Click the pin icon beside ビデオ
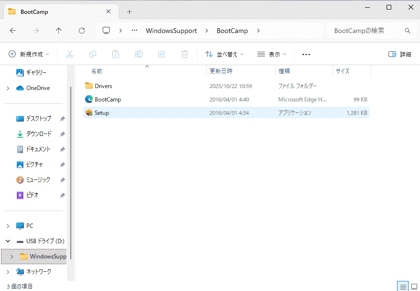The image size is (420, 291). click(x=62, y=195)
